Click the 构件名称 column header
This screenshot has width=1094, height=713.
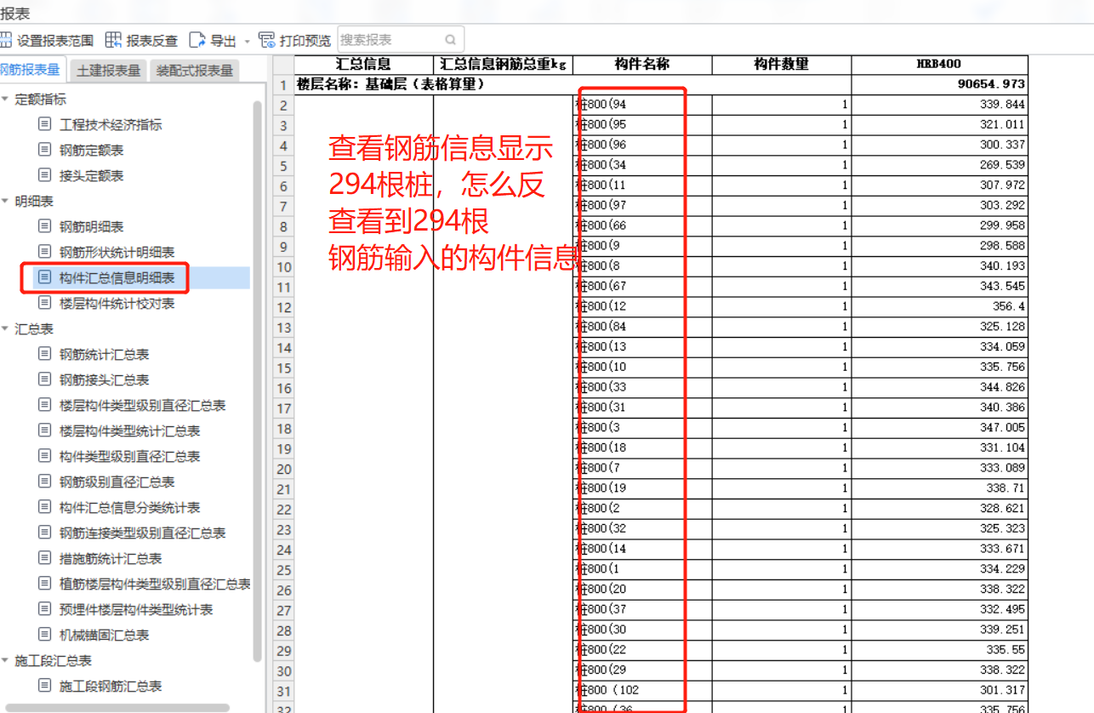[x=642, y=65]
